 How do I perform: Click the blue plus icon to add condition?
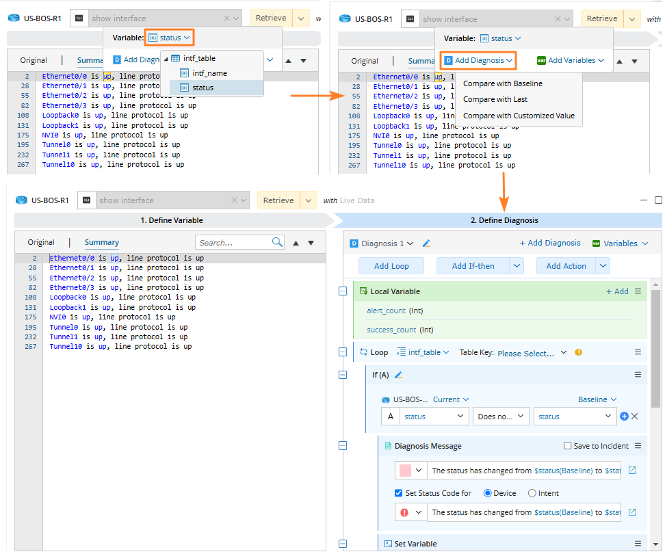click(x=624, y=417)
